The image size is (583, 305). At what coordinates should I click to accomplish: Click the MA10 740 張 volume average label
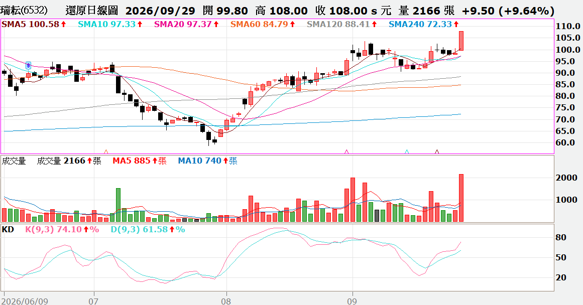(207, 161)
